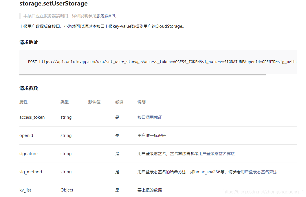Open the 接口调用凭证 link
Viewport: 306px width, 197px height.
click(150, 117)
